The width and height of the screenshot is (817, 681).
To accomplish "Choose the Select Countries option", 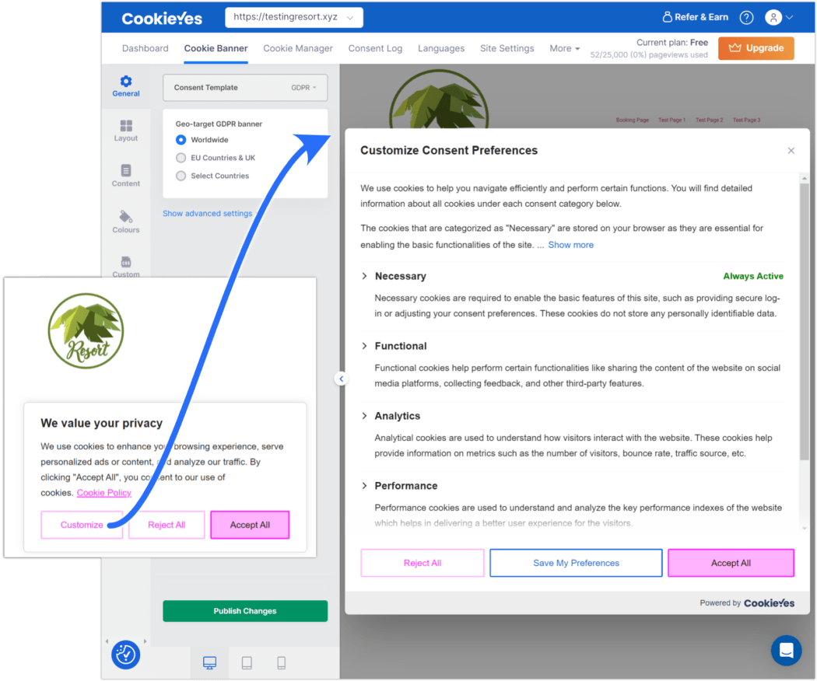I will [x=181, y=174].
